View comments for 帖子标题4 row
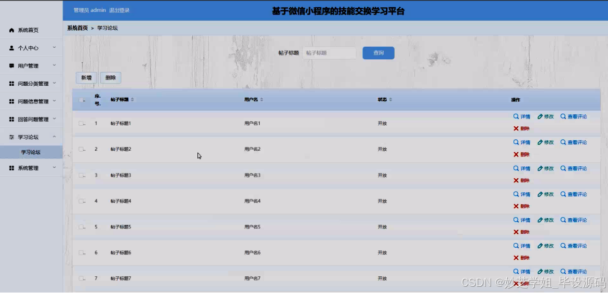Image resolution: width=608 pixels, height=293 pixels. (x=574, y=194)
